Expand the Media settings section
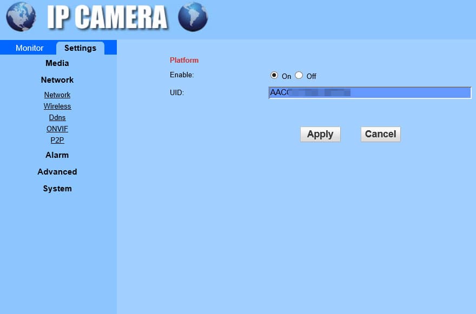 coord(57,63)
